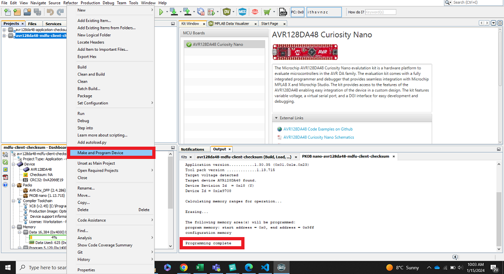Click the notifications icon in status bar
Screen dimensions: 504x274
[455, 257]
